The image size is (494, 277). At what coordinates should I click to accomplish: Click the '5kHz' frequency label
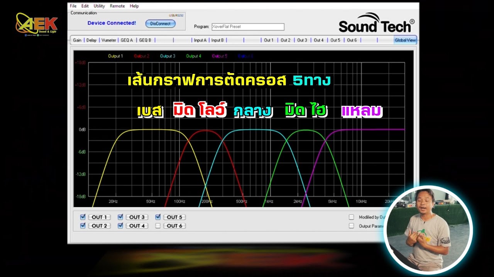pos(333,201)
